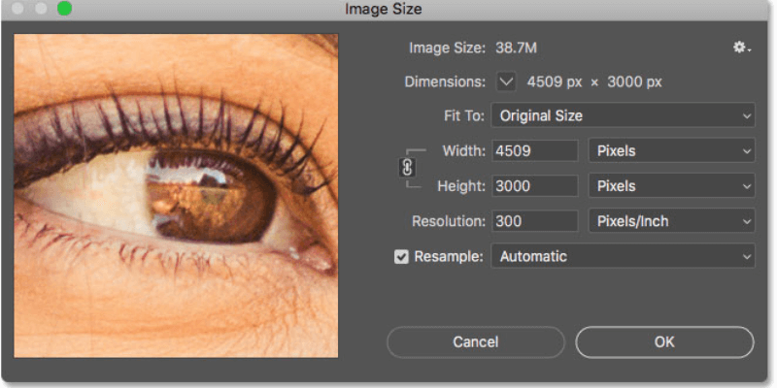Open the Resolution Pixels/Inch dropdown
The height and width of the screenshot is (388, 777).
pyautogui.click(x=671, y=221)
